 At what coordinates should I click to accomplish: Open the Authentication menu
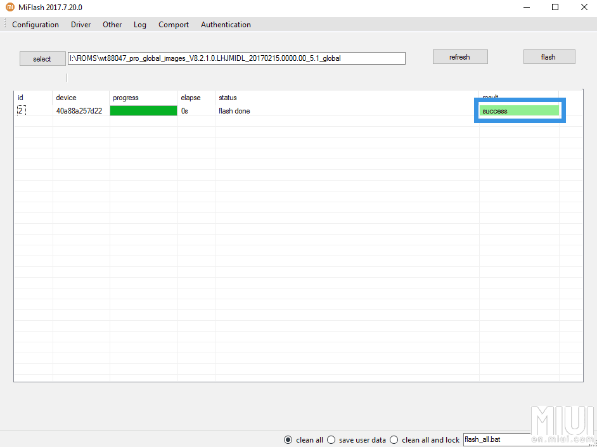(226, 25)
